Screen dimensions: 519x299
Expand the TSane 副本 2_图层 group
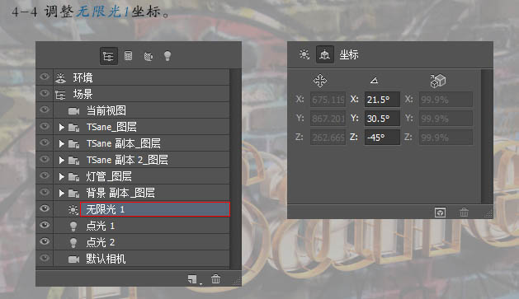[61, 161]
